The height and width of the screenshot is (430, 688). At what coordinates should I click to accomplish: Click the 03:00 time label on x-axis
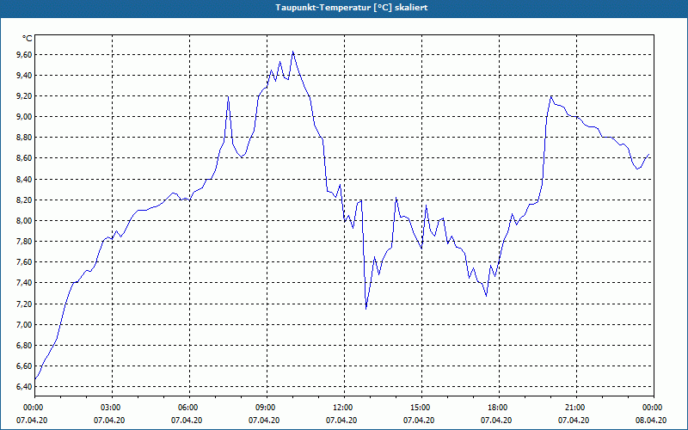pyautogui.click(x=112, y=408)
